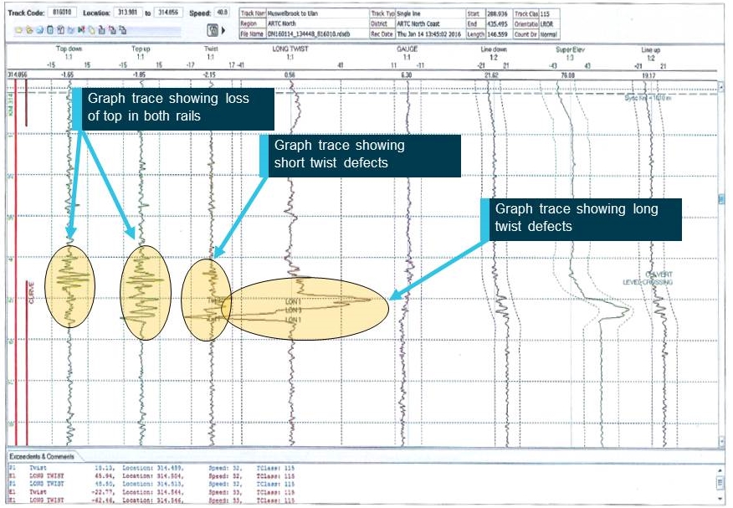Screen dimensions: 733x508
Task: Click the Orientation value LROR
Action: tap(548, 23)
